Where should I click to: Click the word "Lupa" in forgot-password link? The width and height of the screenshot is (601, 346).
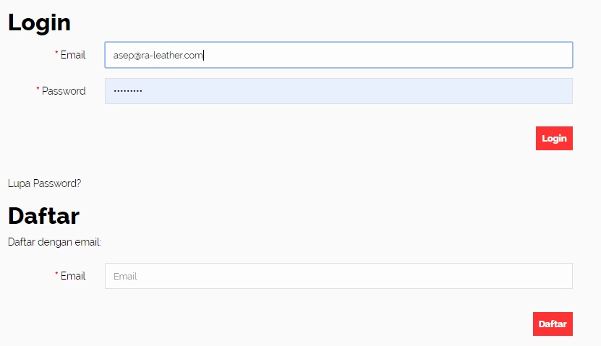point(19,183)
